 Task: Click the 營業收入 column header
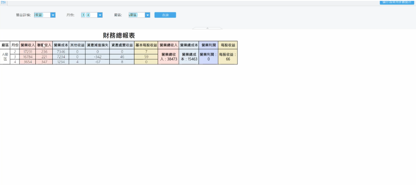28,45
